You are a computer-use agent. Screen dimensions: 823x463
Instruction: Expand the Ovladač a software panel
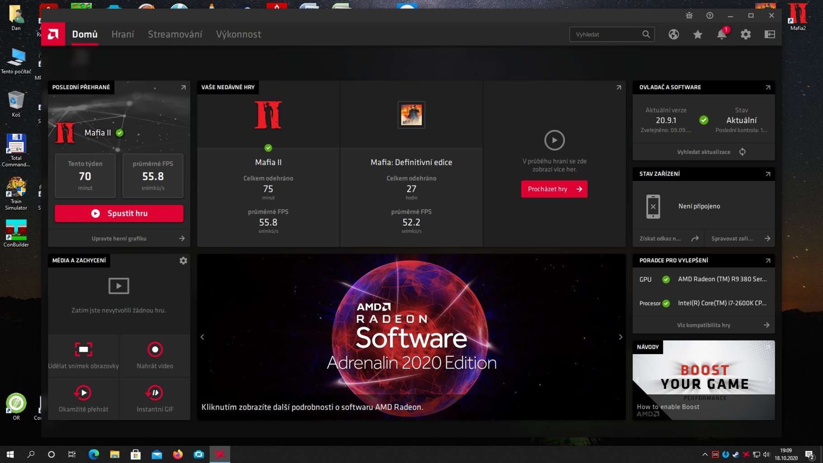click(768, 87)
